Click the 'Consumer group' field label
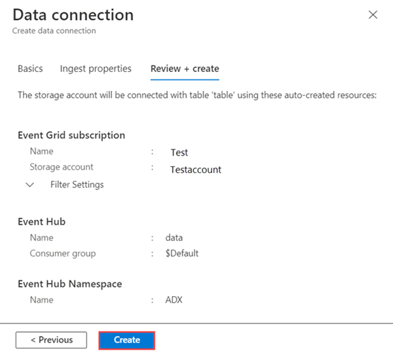This screenshot has width=393, height=355. 62,253
